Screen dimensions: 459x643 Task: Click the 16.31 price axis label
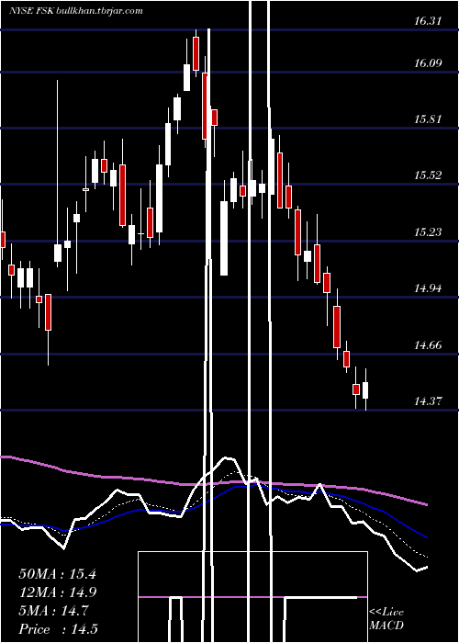(428, 20)
